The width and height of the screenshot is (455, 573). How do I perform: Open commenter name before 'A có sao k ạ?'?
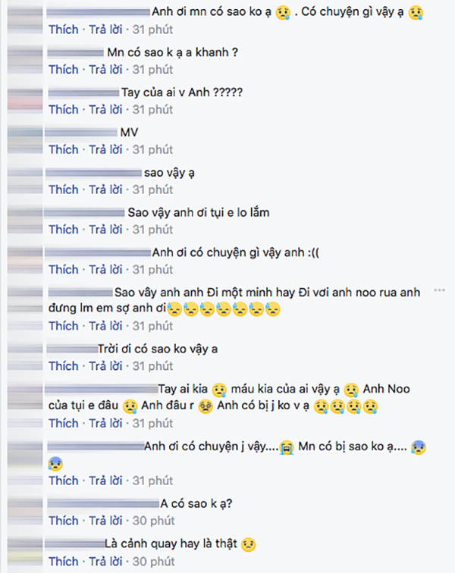103,504
